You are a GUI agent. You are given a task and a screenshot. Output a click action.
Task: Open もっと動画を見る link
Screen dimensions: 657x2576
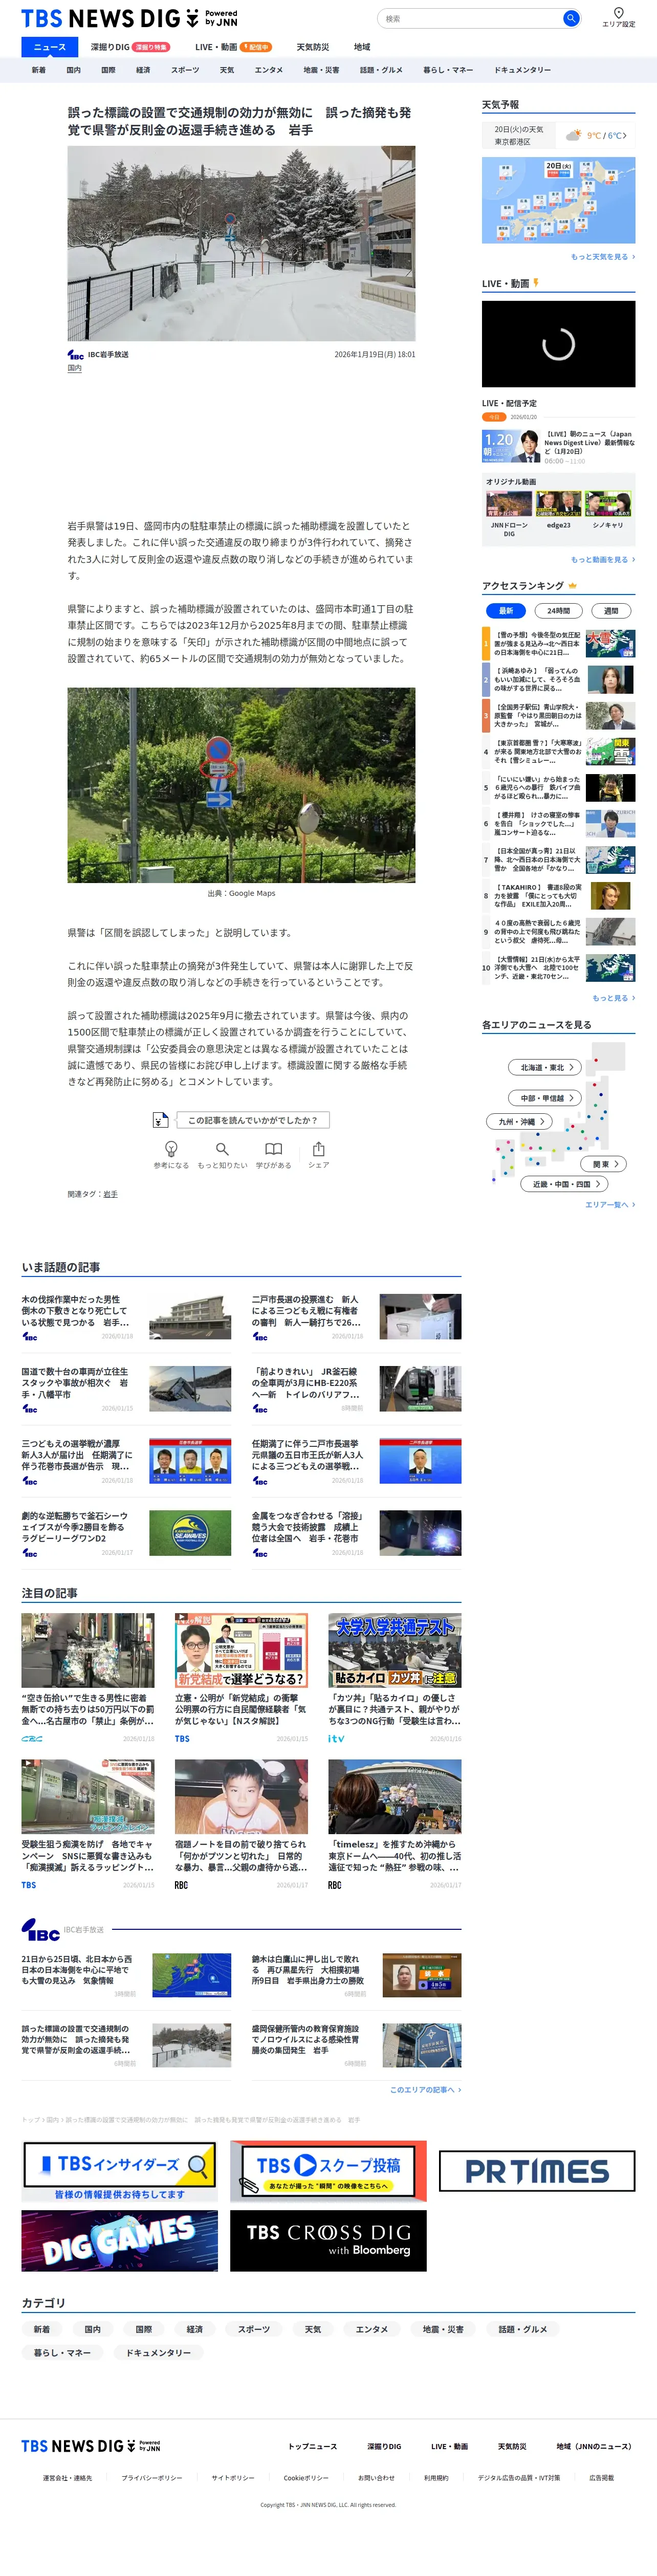coord(602,560)
